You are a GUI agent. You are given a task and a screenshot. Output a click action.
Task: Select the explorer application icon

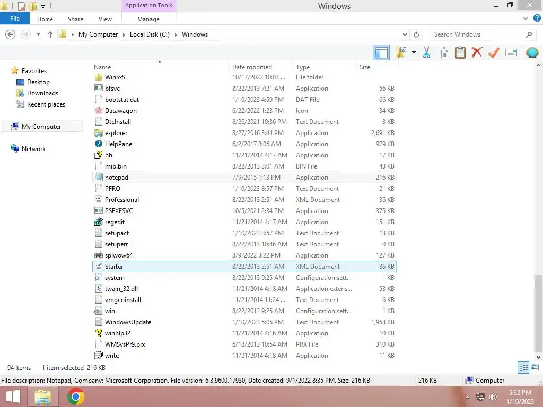click(x=98, y=133)
